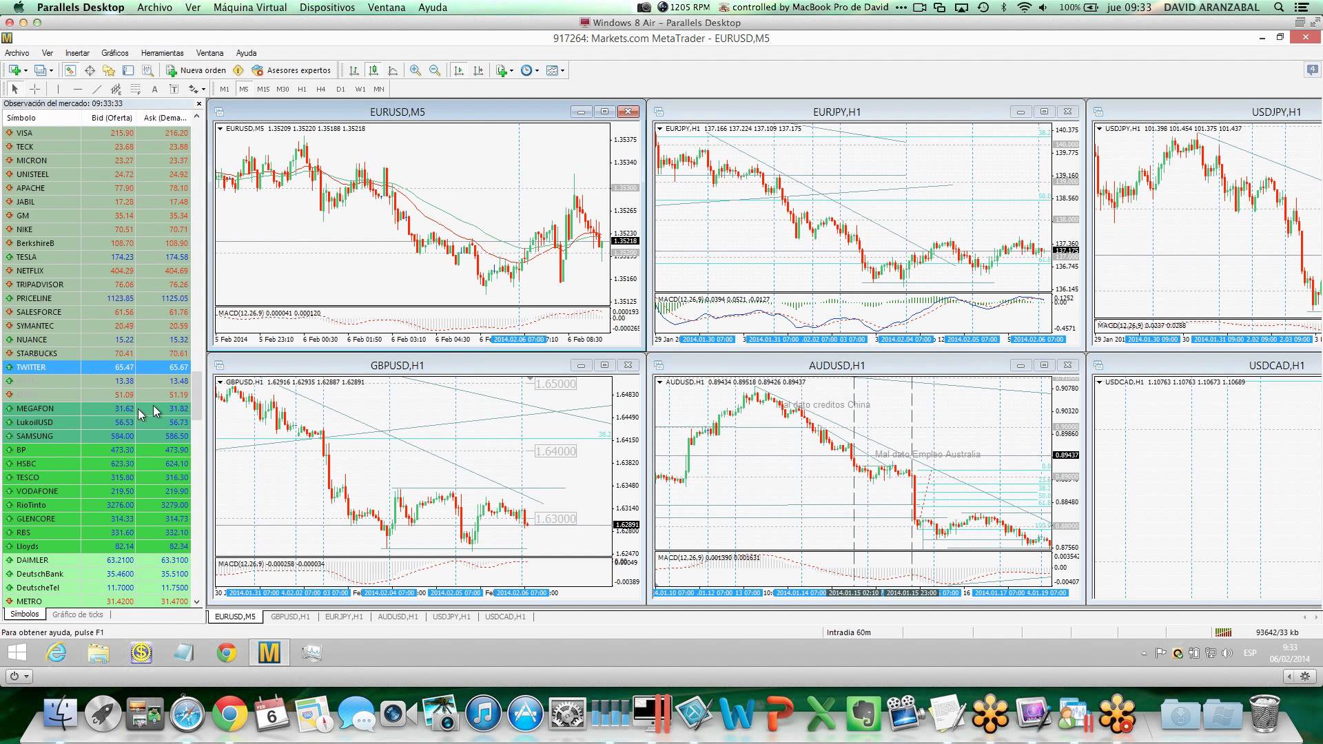Select the trendline drawing tool
Viewport: 1323px width, 744px height.
click(x=96, y=89)
